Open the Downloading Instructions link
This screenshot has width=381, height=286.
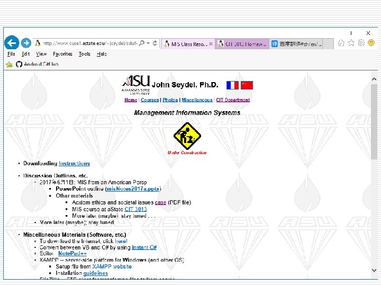click(75, 164)
